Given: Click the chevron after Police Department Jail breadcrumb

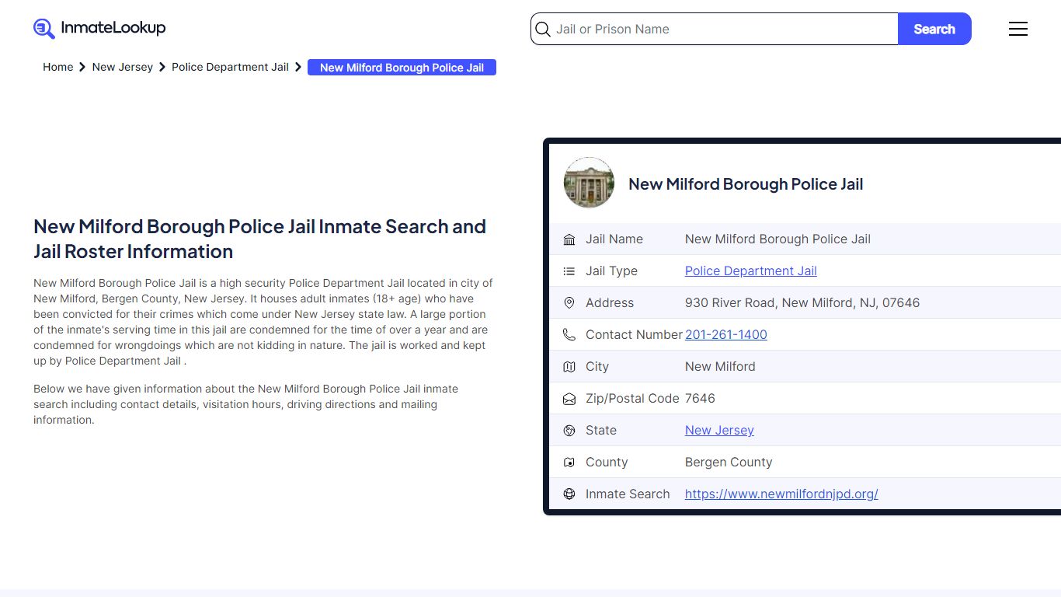Looking at the screenshot, I should click(298, 68).
